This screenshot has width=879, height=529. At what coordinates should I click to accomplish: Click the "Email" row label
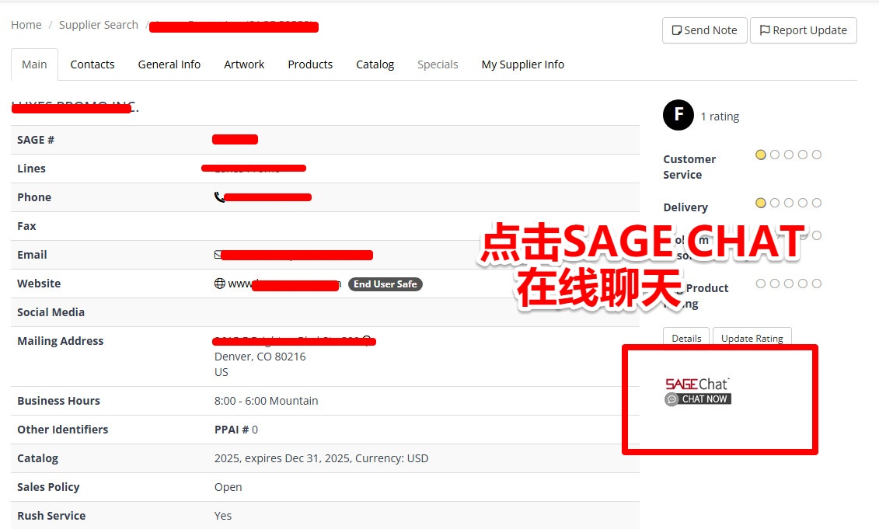32,255
